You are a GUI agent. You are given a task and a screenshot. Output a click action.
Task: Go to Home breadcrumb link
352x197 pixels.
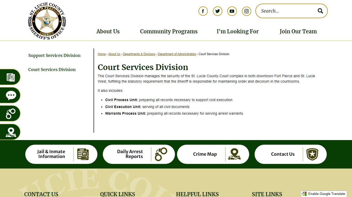click(102, 54)
